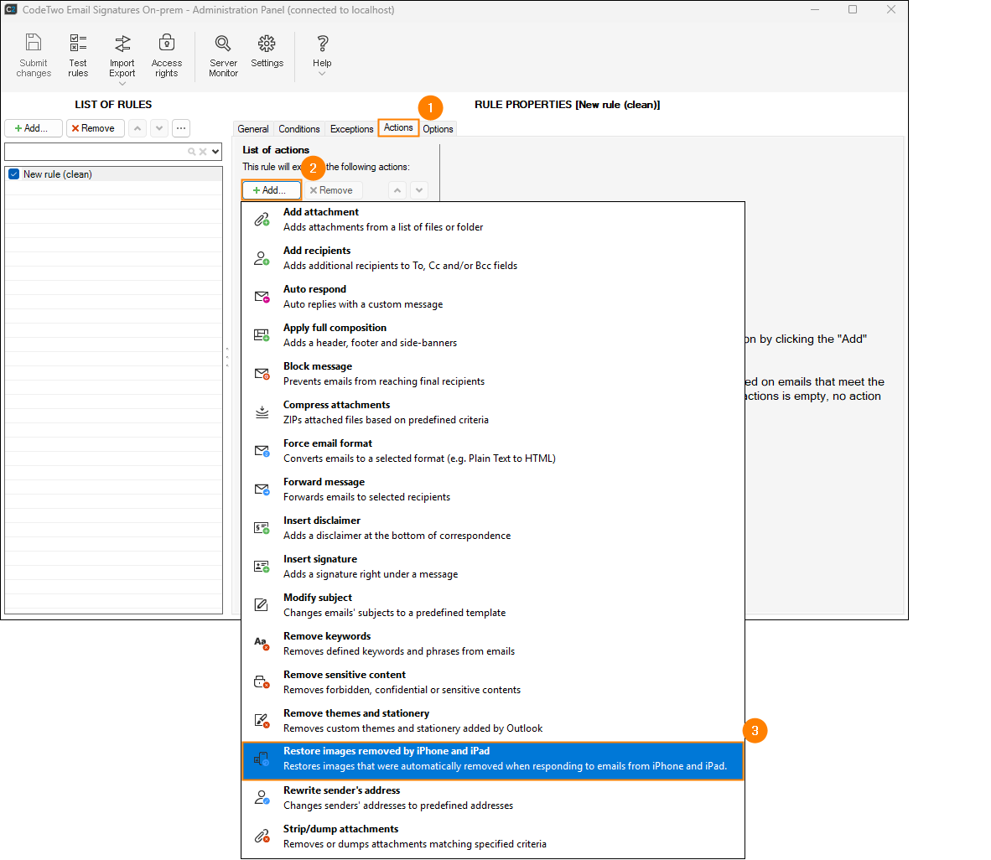Move selected rule up with arrow
Viewport: 991px width, 860px height.
point(137,128)
